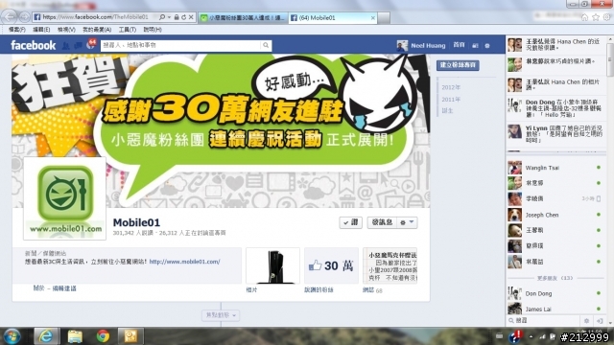Click the Facebook search magnifier button
This screenshot has width=614, height=345.
266,45
